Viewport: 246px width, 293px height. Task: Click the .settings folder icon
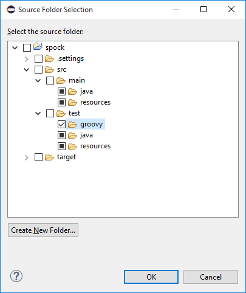pyautogui.click(x=49, y=59)
